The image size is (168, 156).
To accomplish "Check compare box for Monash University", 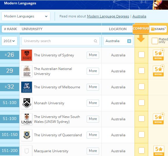I will (142, 103).
